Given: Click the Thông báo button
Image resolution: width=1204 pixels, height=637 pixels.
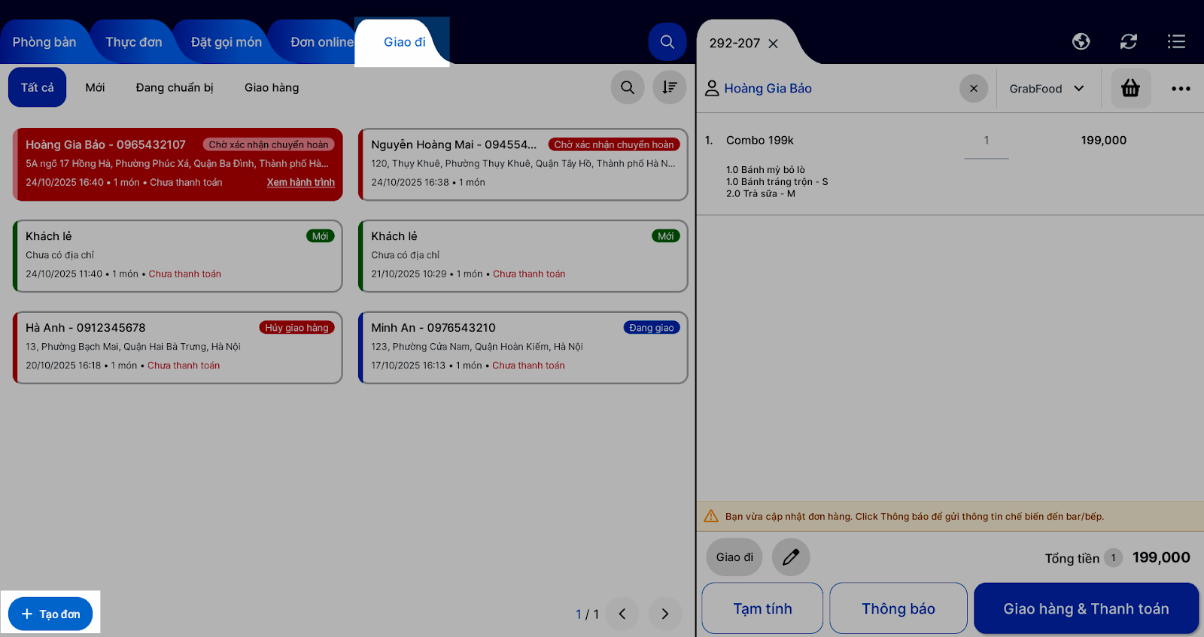Looking at the screenshot, I should click(898, 608).
